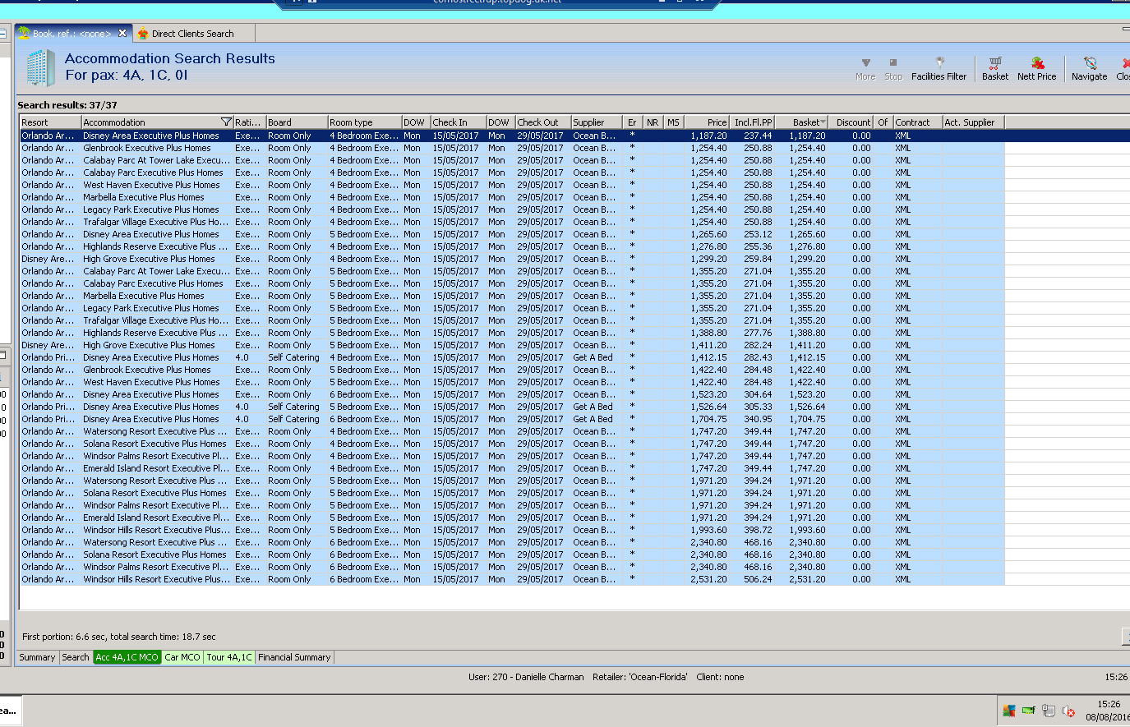Switch to the Car MCO tab
Image resolution: width=1130 pixels, height=727 pixels.
tap(182, 657)
